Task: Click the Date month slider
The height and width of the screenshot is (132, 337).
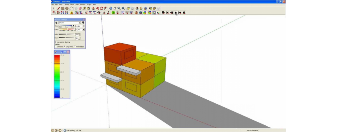Action: pos(67,29)
